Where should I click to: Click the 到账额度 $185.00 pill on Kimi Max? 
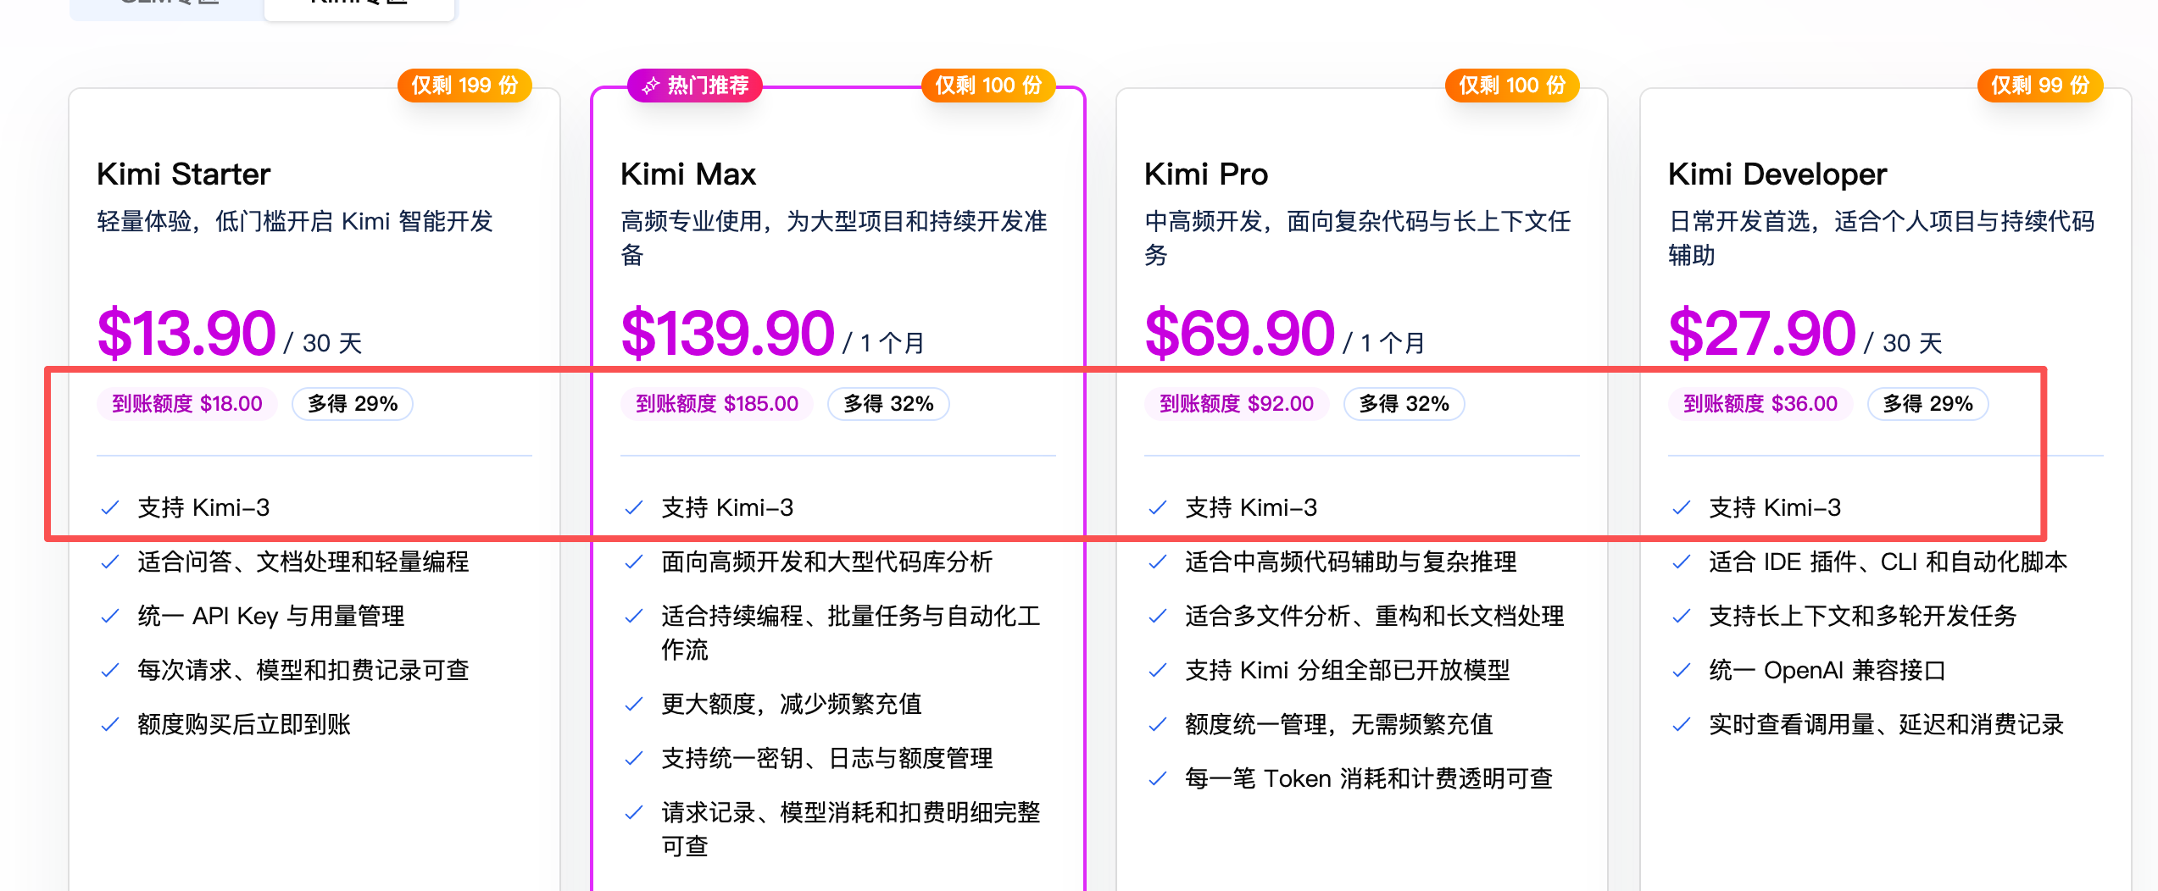click(x=717, y=404)
